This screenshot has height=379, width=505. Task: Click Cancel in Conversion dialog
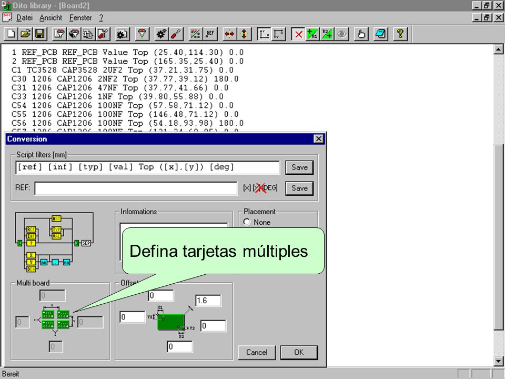coord(257,352)
